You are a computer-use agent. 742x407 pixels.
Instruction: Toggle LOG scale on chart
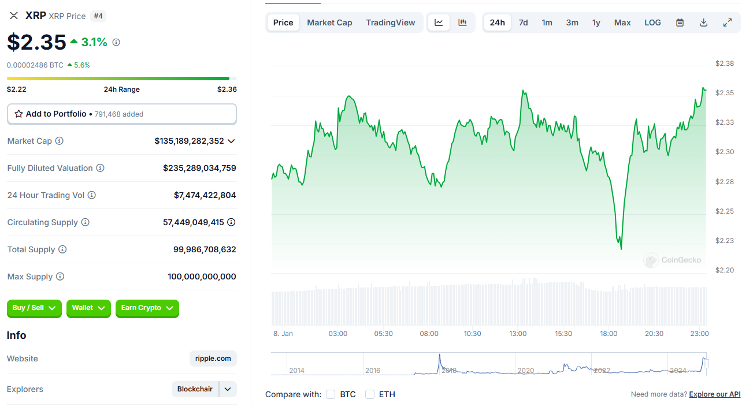[652, 23]
